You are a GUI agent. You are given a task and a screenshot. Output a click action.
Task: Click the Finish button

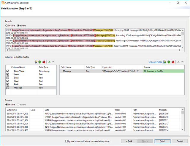point(162,141)
